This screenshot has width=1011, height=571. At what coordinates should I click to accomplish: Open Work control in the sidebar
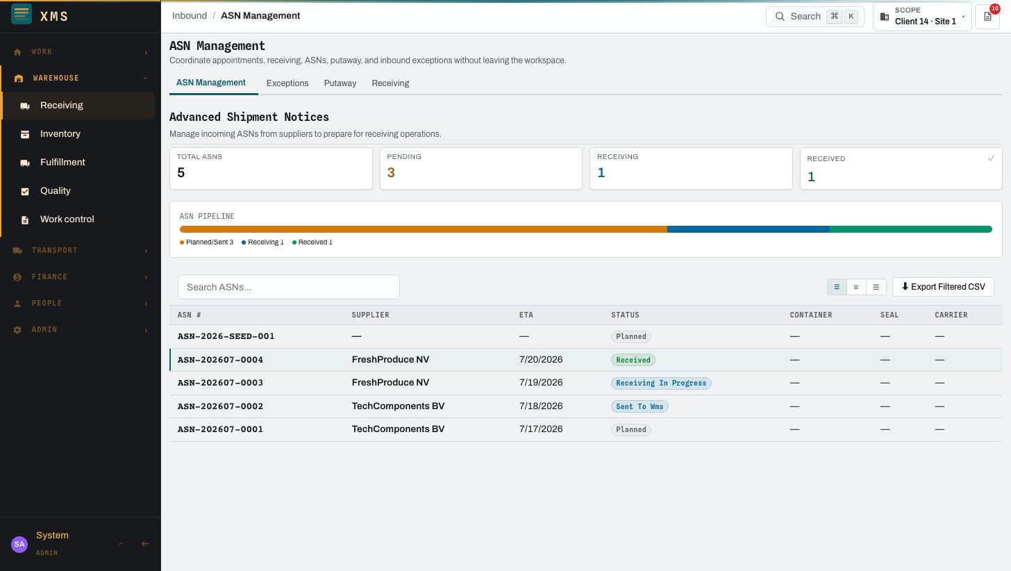click(x=78, y=220)
